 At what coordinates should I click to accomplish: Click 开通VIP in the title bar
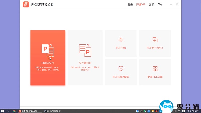tap(141, 4)
